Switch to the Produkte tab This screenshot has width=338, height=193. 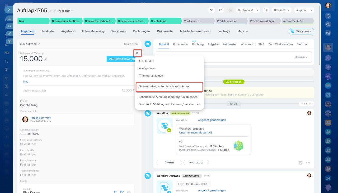pyautogui.click(x=48, y=31)
